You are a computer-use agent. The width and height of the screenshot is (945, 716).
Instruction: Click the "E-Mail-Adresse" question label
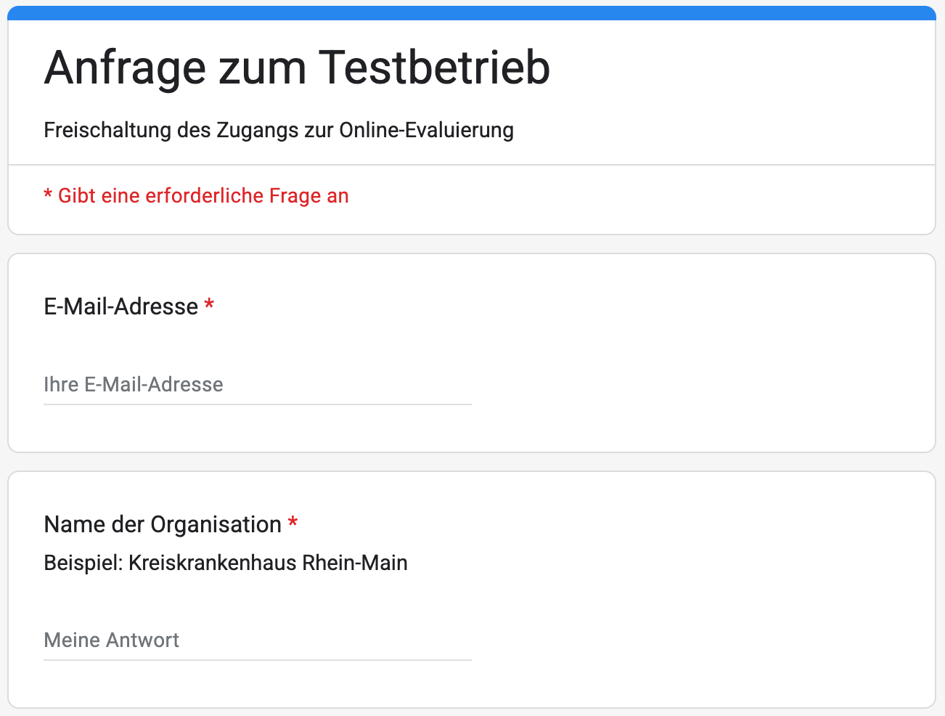coord(121,307)
